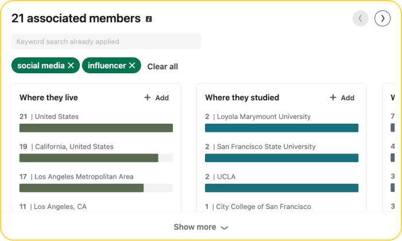Click plus icon in Where they studied

pos(333,97)
